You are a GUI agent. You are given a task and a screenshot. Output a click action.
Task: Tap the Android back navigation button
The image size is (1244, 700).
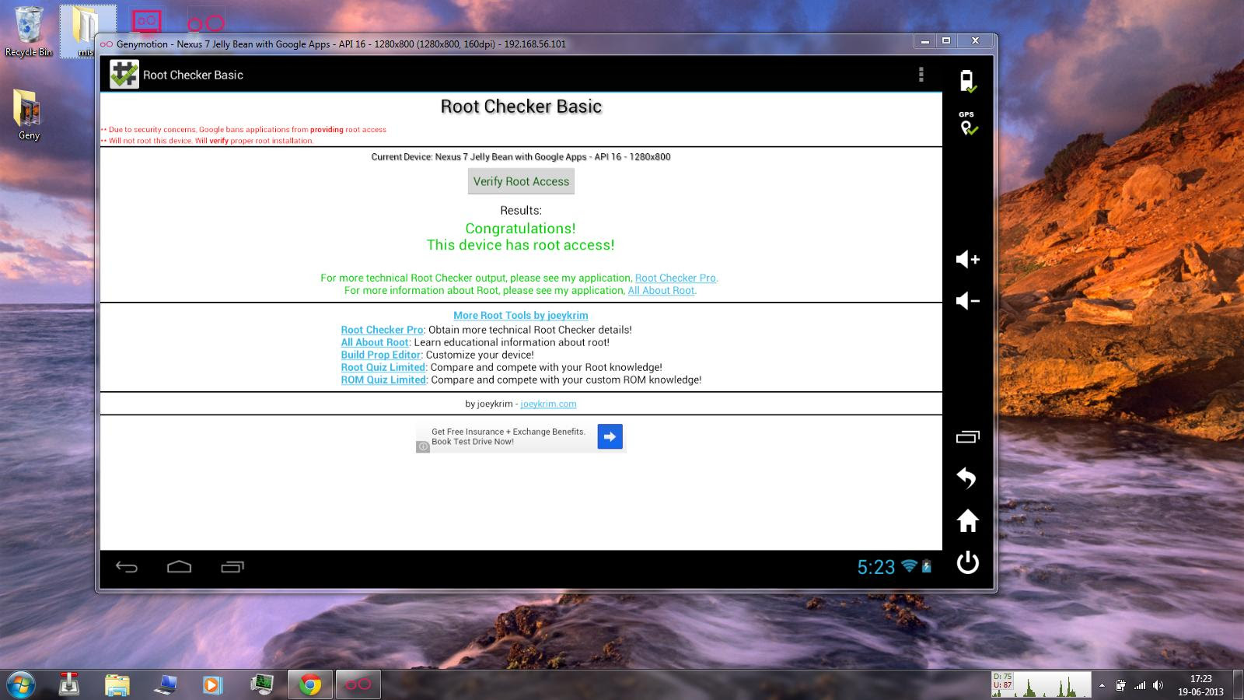[127, 567]
